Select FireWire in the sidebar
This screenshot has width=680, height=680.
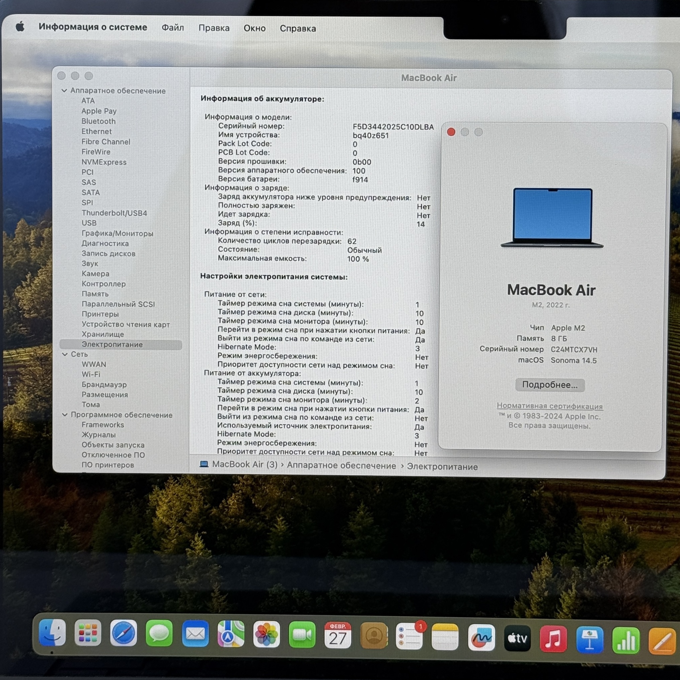(96, 152)
